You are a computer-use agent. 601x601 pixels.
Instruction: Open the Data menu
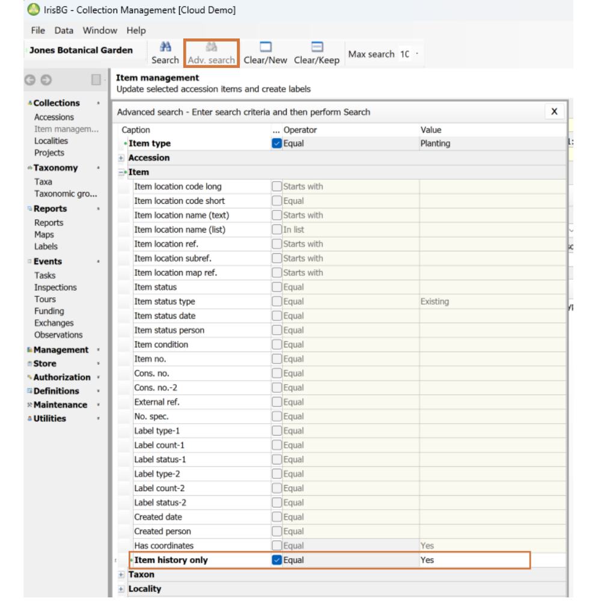pos(64,30)
